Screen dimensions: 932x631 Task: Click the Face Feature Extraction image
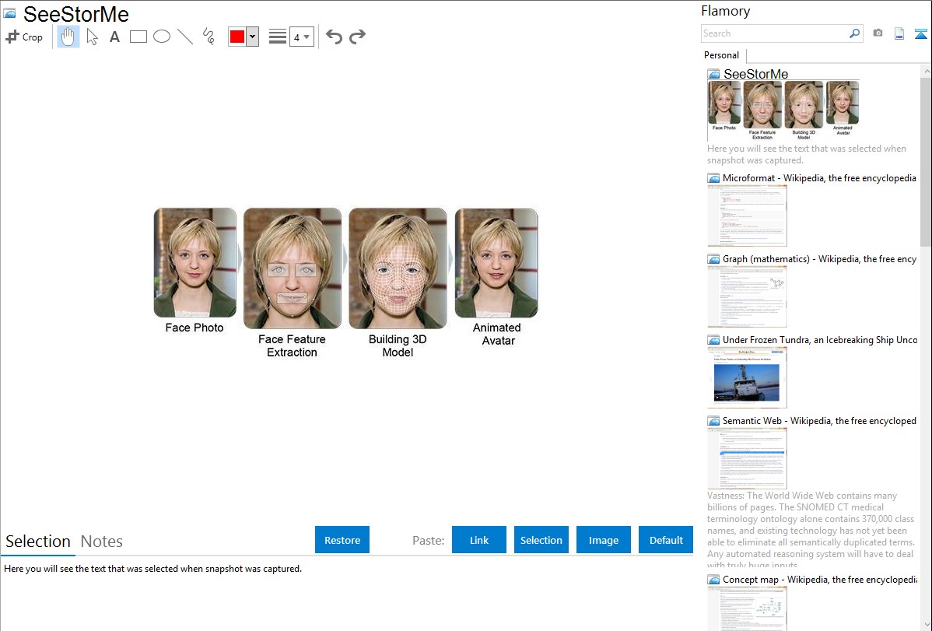pyautogui.click(x=293, y=268)
